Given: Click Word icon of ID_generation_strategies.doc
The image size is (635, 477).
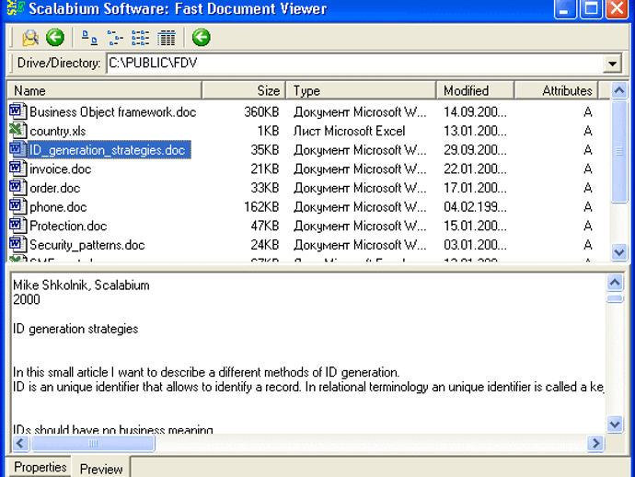Looking at the screenshot, I should coord(17,149).
